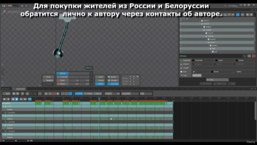
Task: Select the Shift key mode
Action: coord(79,94)
